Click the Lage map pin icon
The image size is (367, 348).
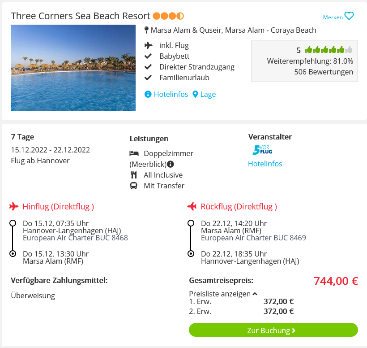pyautogui.click(x=195, y=94)
